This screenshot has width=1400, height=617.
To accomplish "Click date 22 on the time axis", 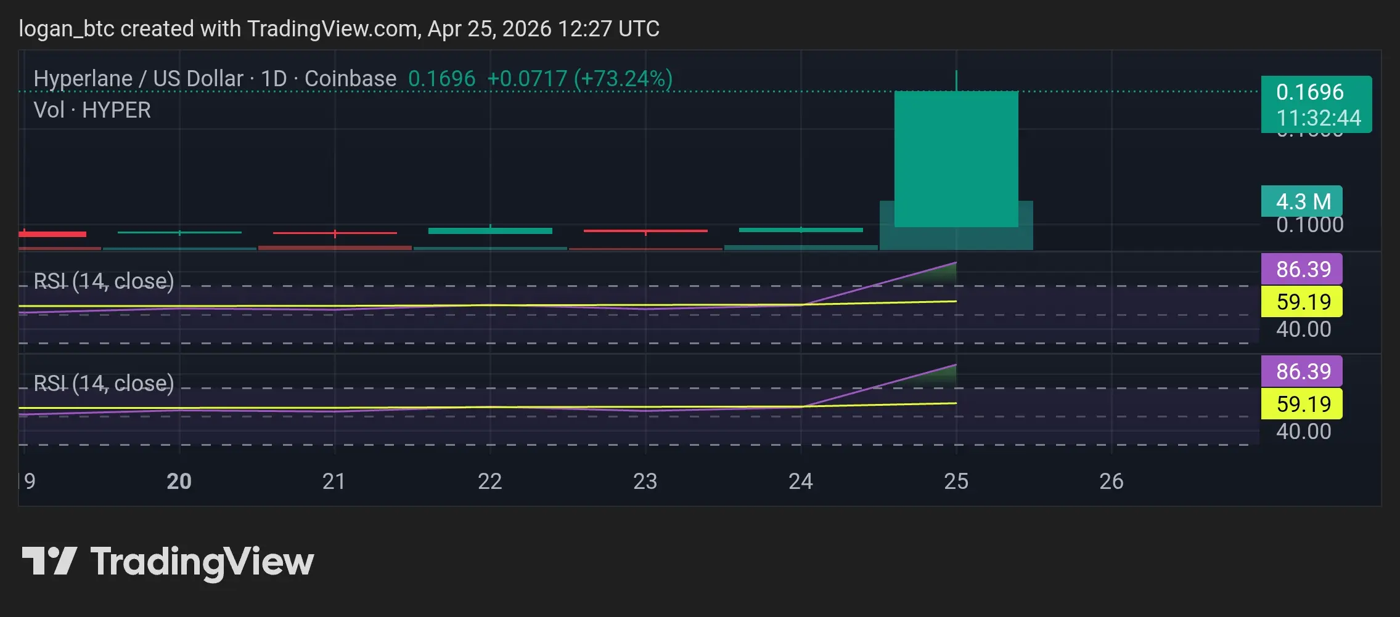I will coord(489,481).
